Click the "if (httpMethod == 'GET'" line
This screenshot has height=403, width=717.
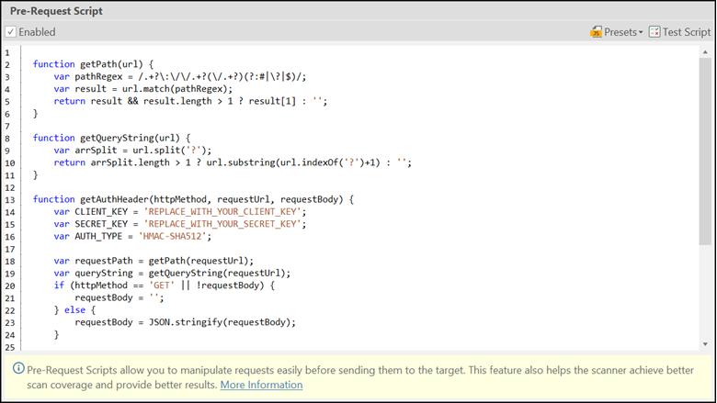tap(165, 285)
